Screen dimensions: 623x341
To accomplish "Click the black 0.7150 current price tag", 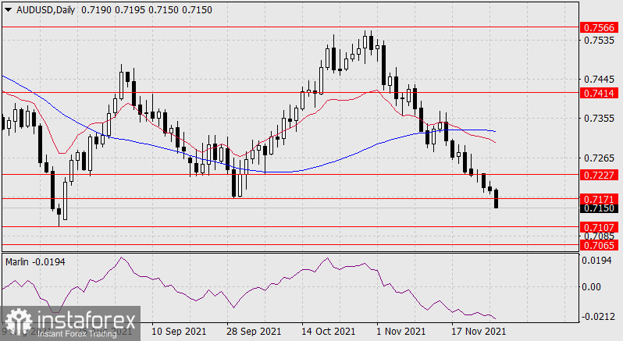I will pyautogui.click(x=600, y=208).
